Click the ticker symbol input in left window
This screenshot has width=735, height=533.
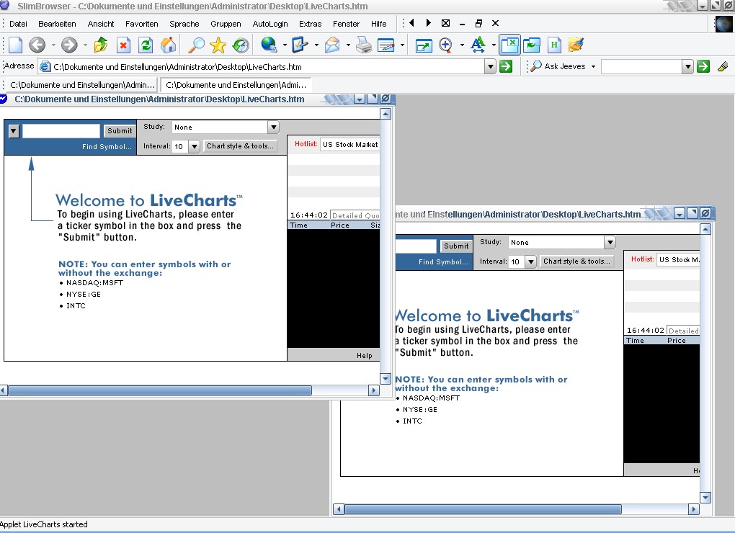pyautogui.click(x=61, y=130)
